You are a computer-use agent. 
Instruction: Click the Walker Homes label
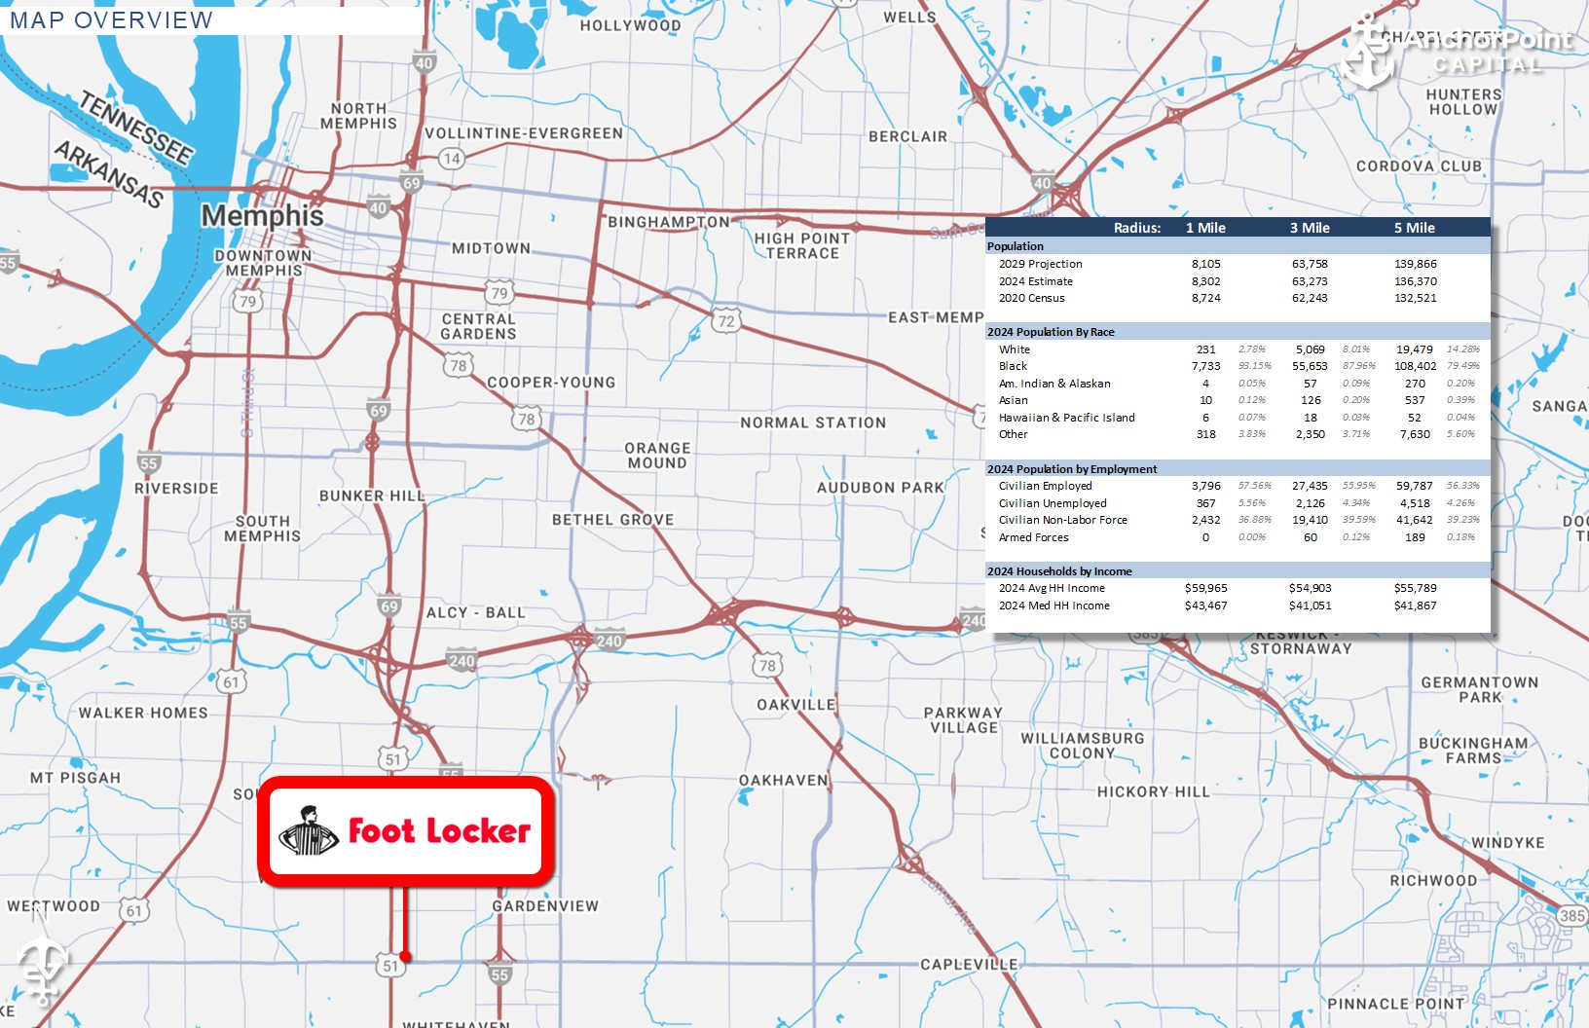(x=143, y=713)
